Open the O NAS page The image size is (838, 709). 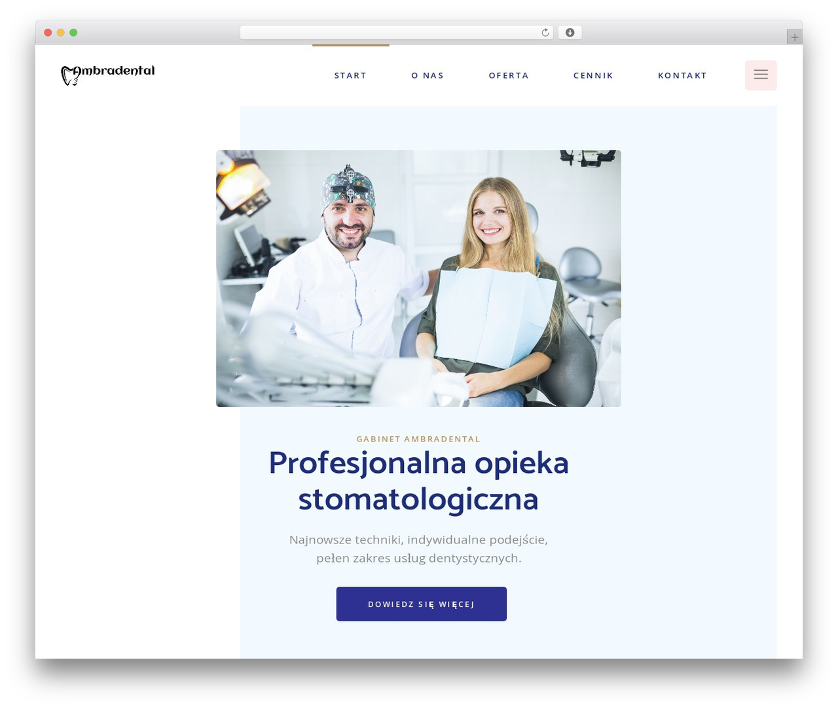point(428,75)
